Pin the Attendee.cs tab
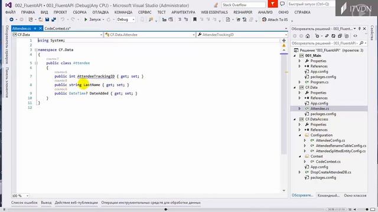Image resolution: width=378 pixels, height=212 pixels. pos(35,28)
